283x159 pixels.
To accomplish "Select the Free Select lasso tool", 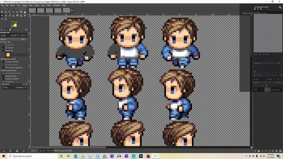I will click(10, 12).
